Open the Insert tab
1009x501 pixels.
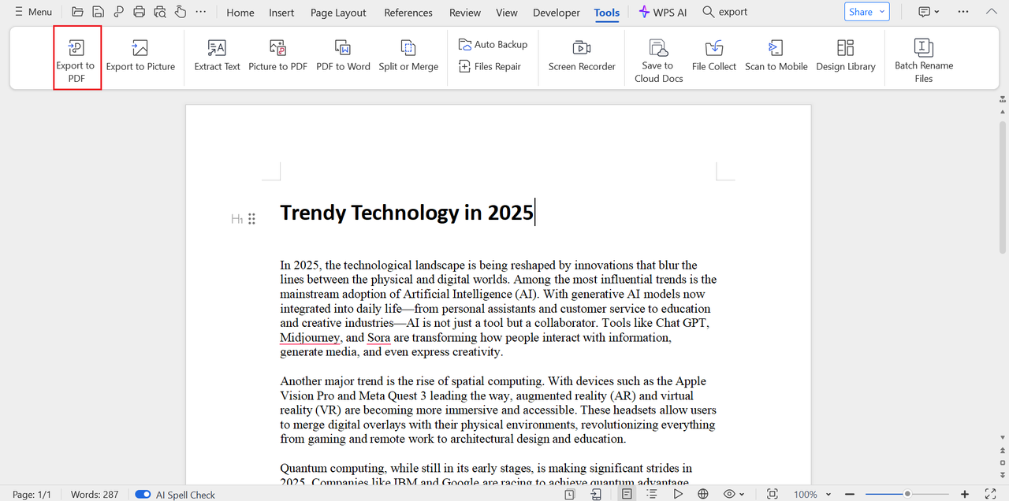coord(281,12)
